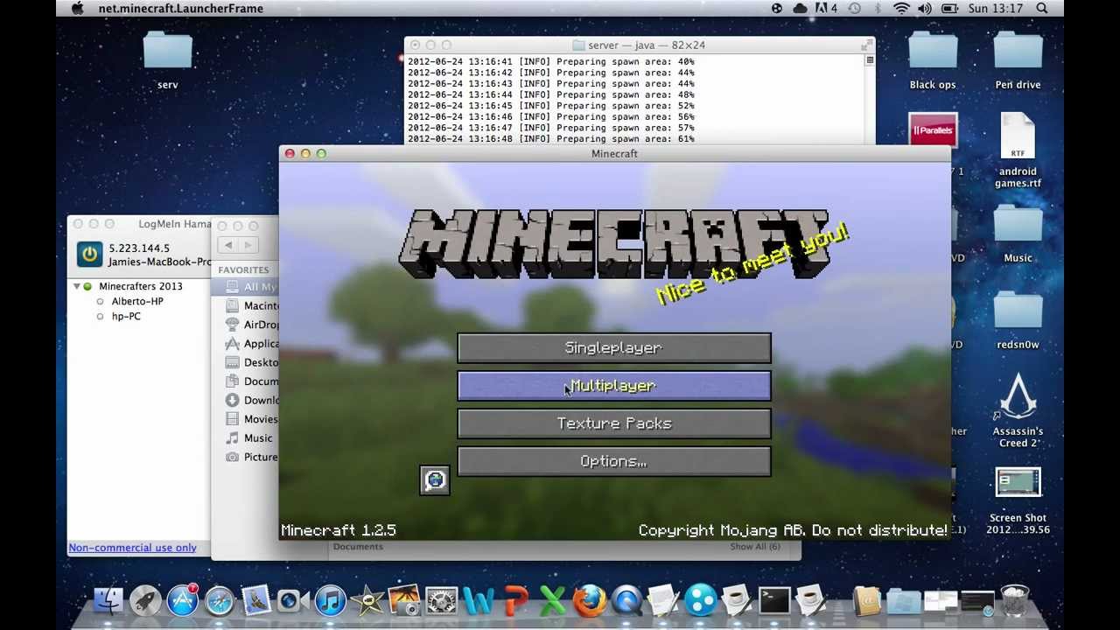Click Finder back arrow button
This screenshot has width=1120, height=630.
pos(228,246)
